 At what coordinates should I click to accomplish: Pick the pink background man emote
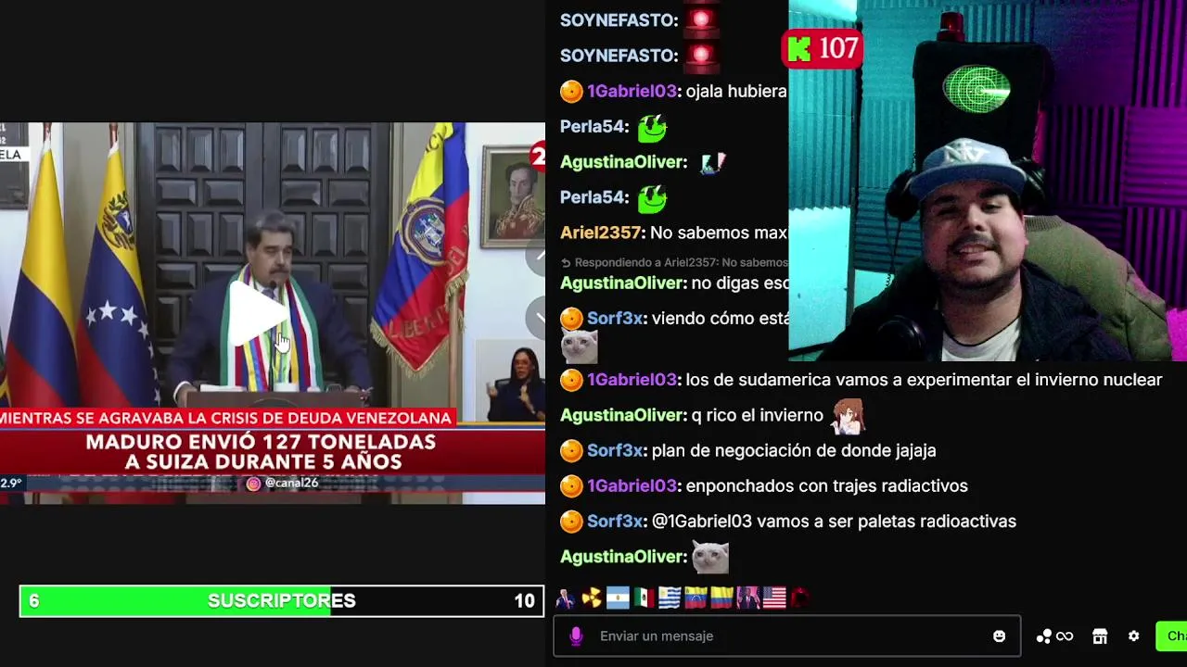(747, 598)
